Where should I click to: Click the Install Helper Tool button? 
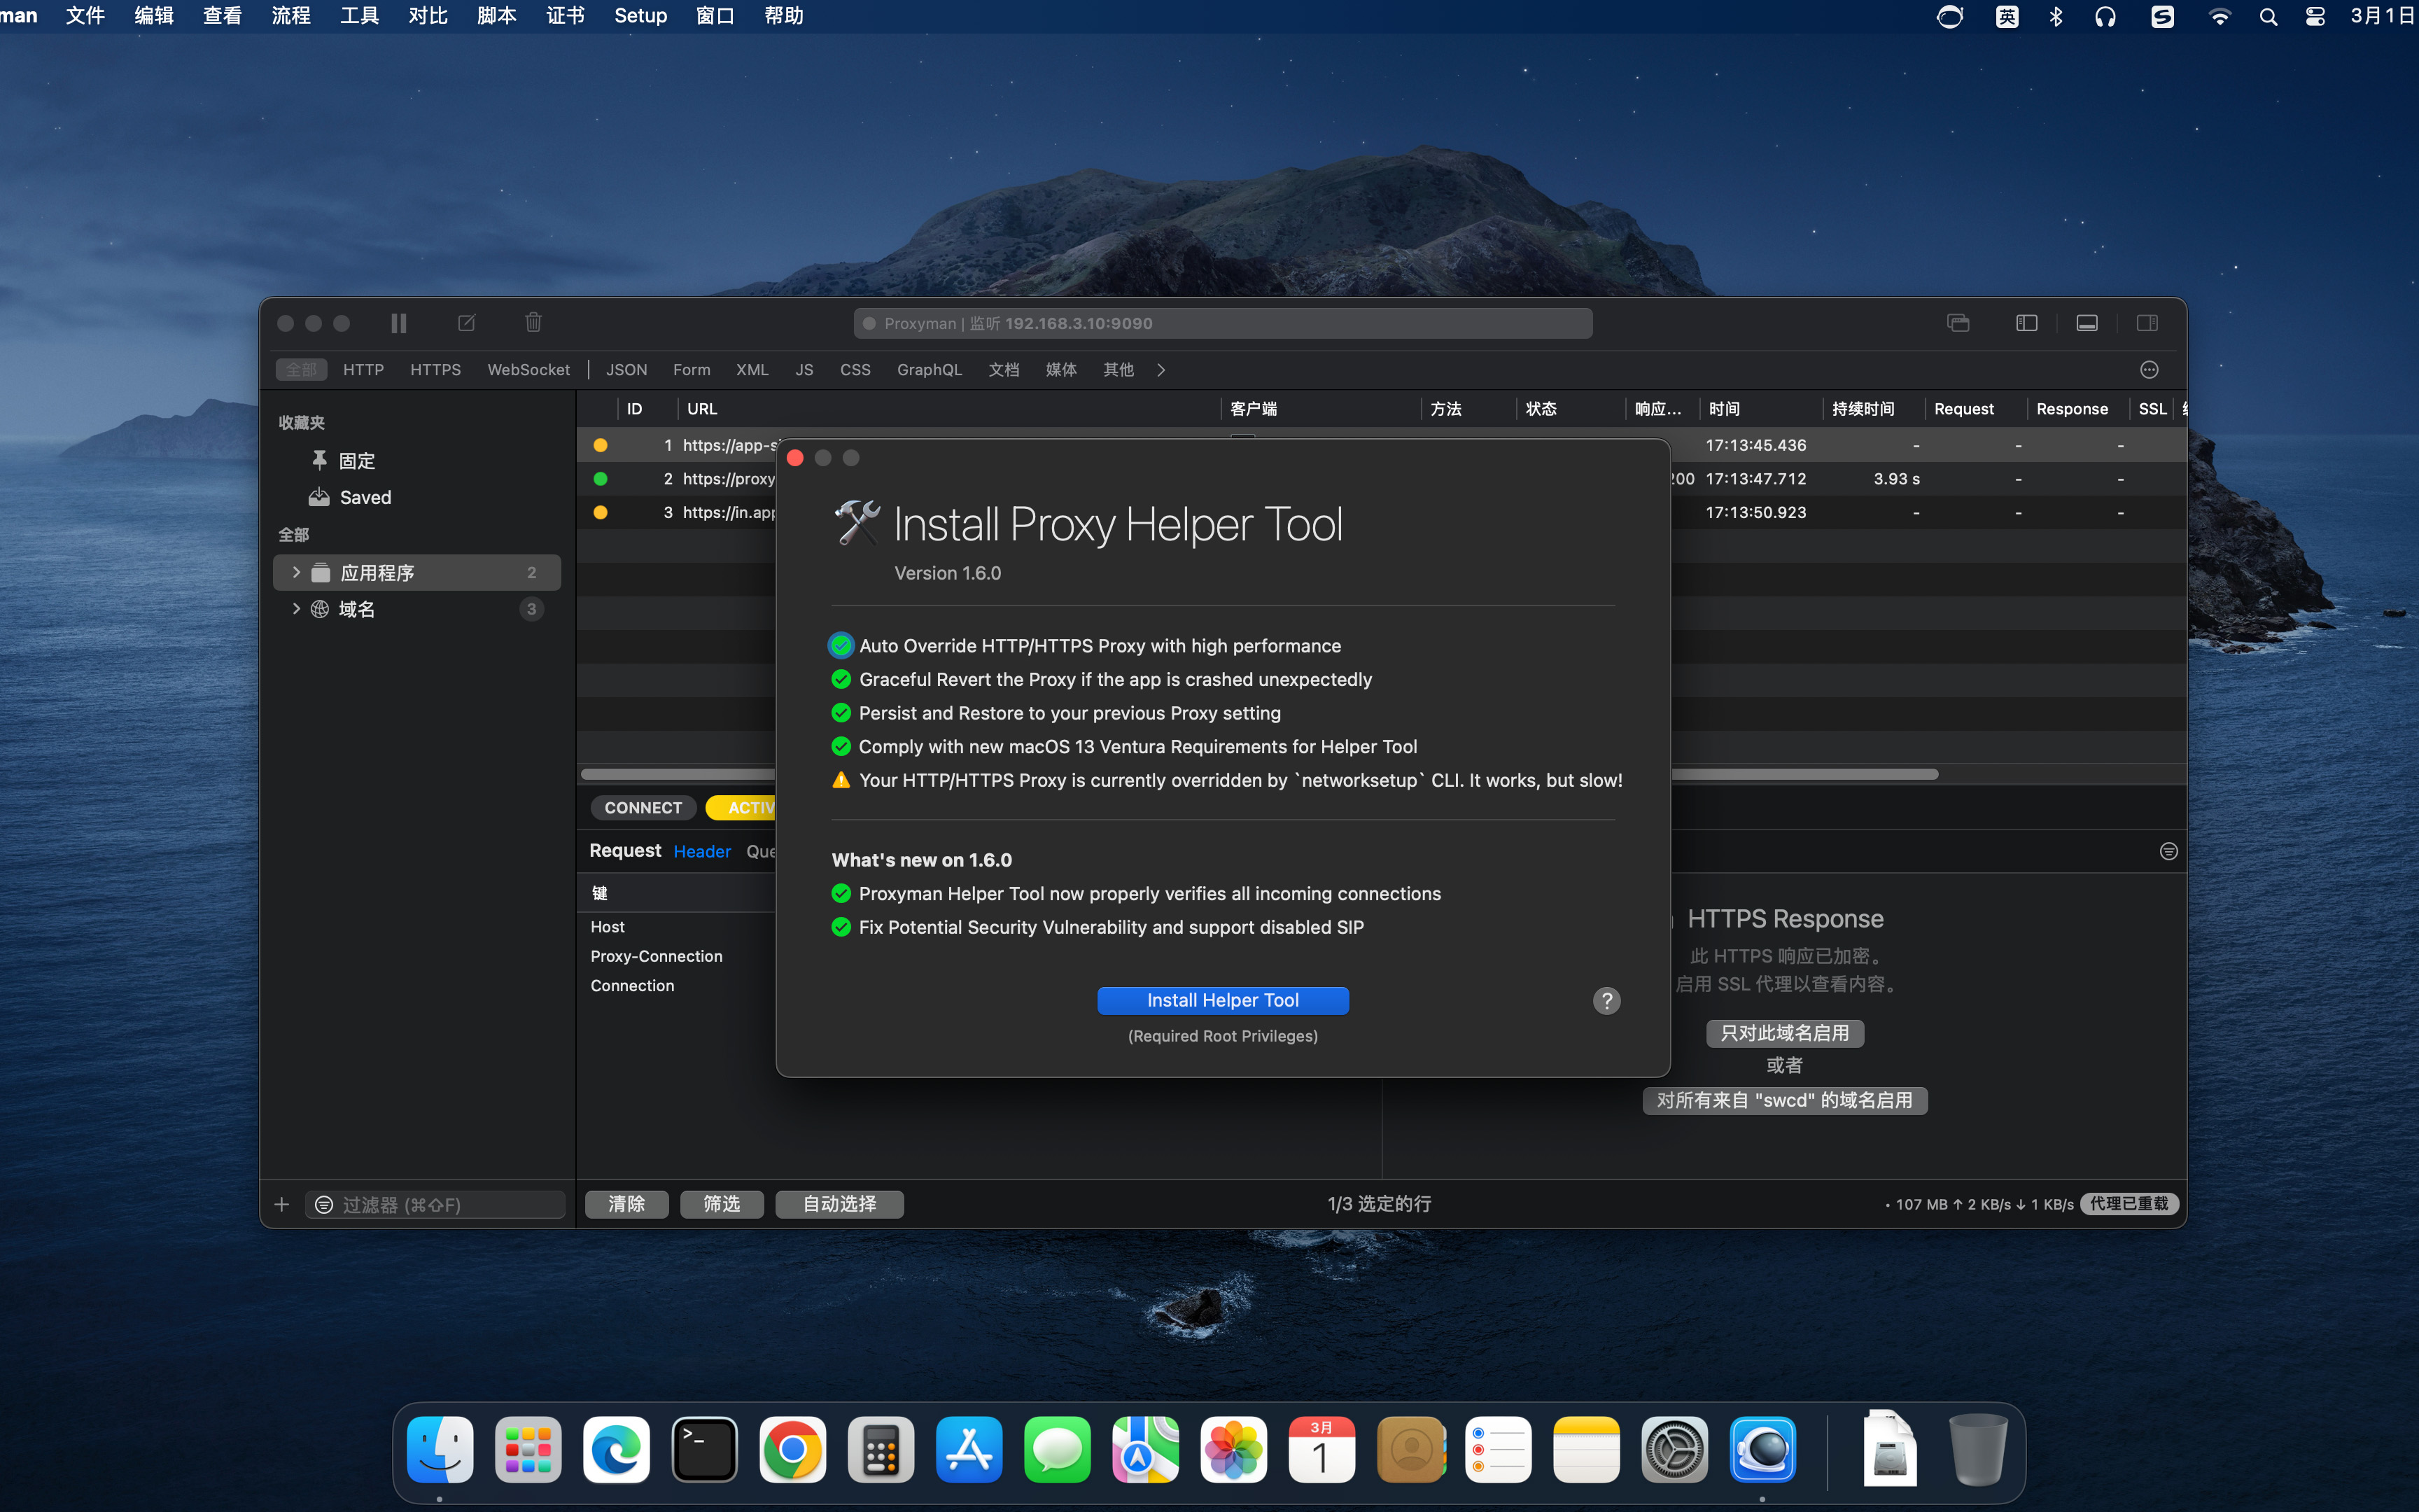(x=1223, y=1000)
